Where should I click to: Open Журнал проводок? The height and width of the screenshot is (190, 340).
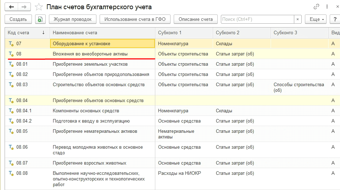72,19
